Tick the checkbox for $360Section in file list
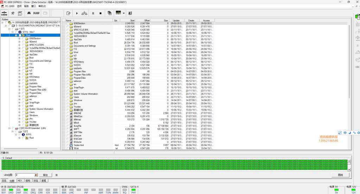The width and height of the screenshot is (360, 194). [x=68, y=24]
